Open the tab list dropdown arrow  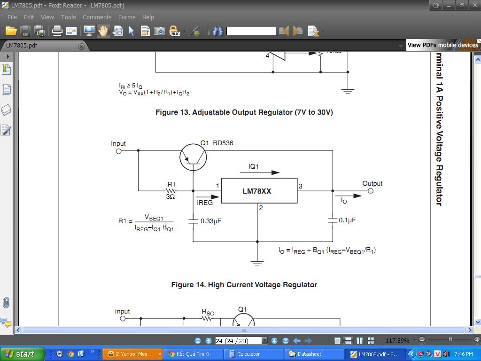click(x=401, y=46)
